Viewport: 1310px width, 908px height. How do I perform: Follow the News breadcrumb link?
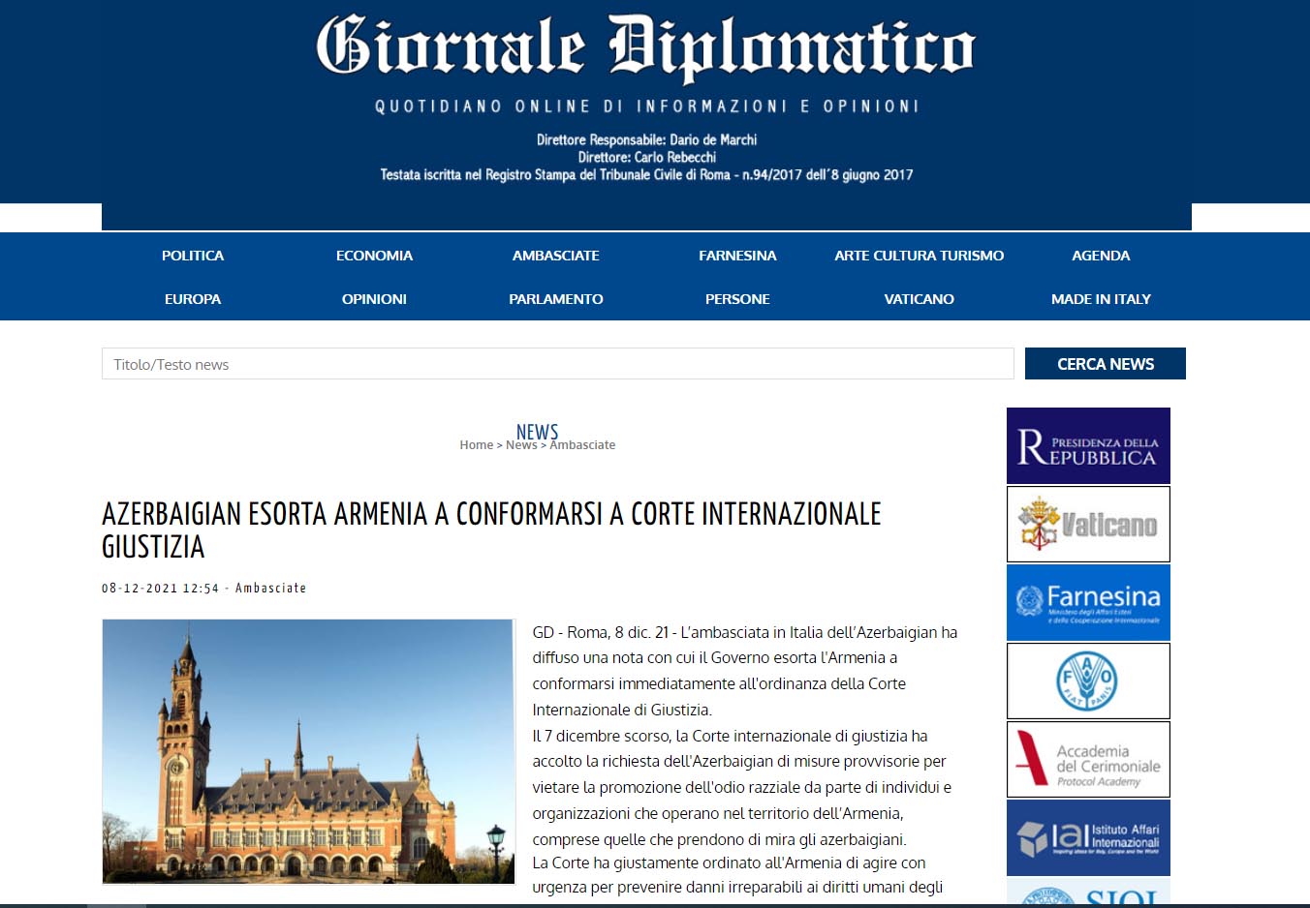pyautogui.click(x=521, y=445)
